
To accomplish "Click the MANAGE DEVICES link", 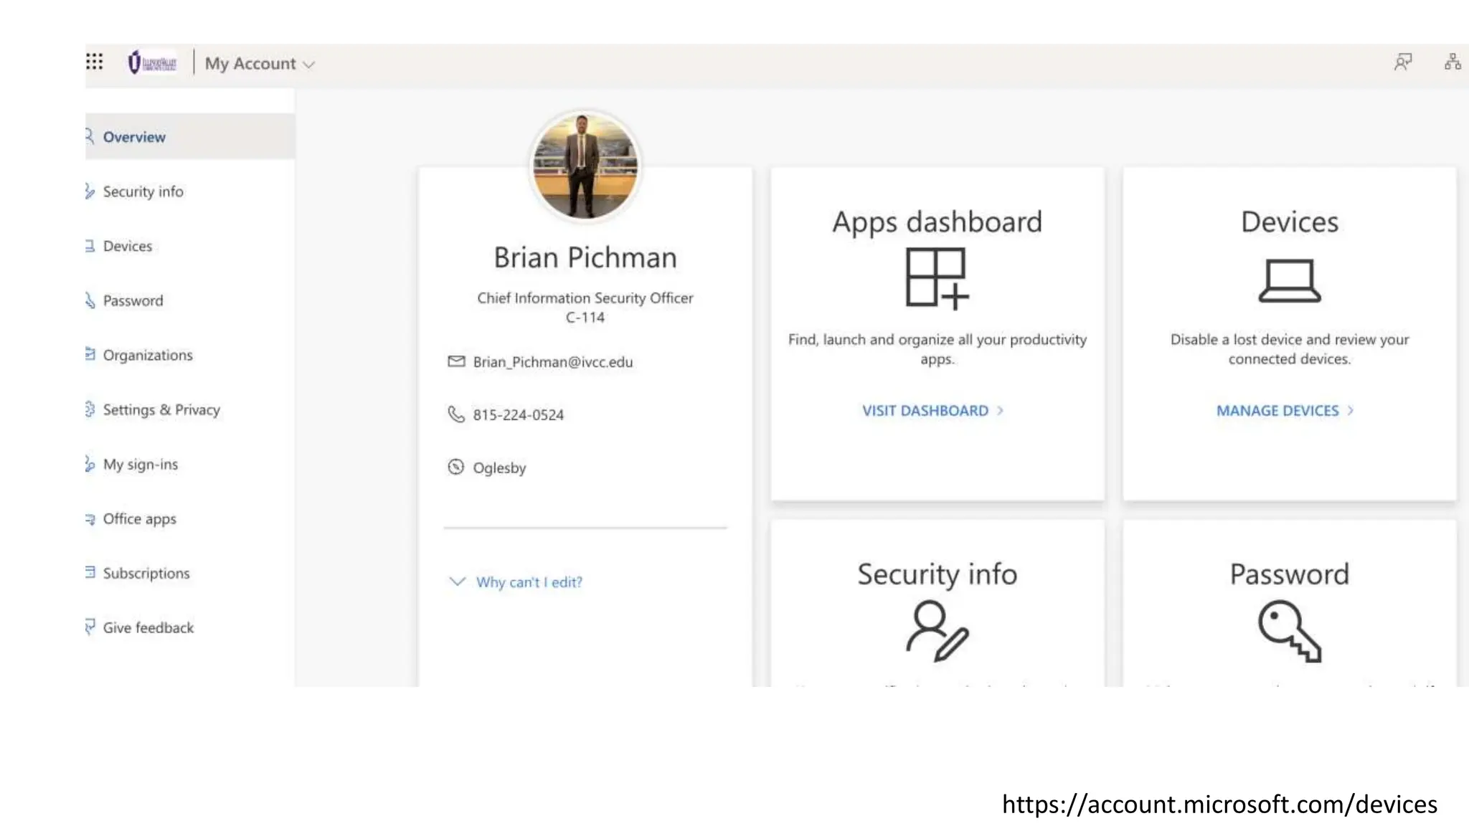I will click(1277, 411).
